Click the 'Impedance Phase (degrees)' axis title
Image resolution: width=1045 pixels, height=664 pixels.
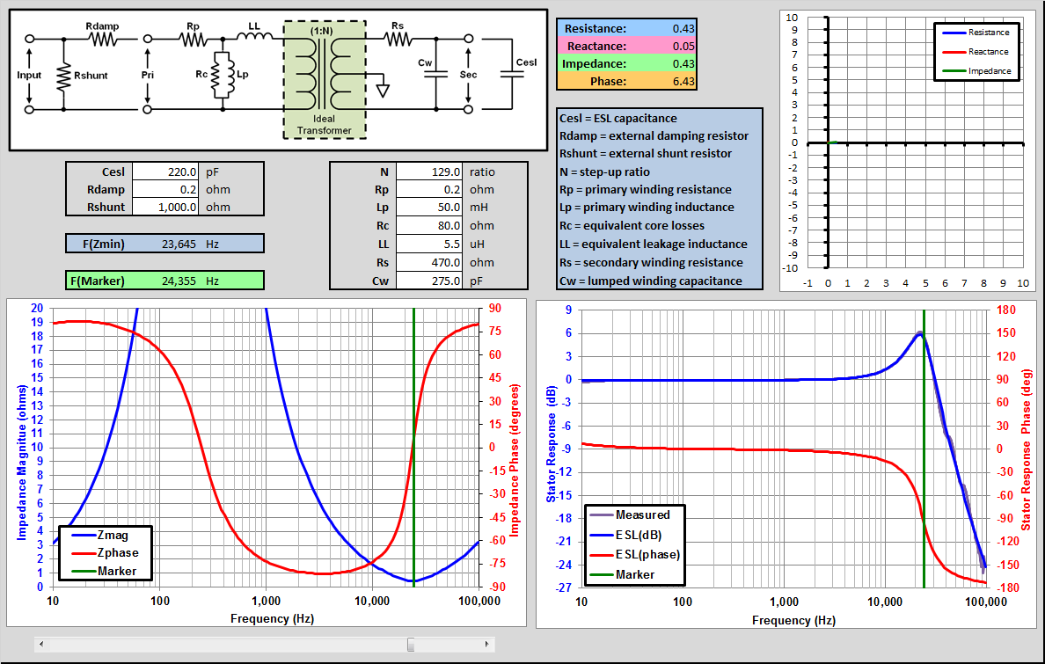pos(514,460)
